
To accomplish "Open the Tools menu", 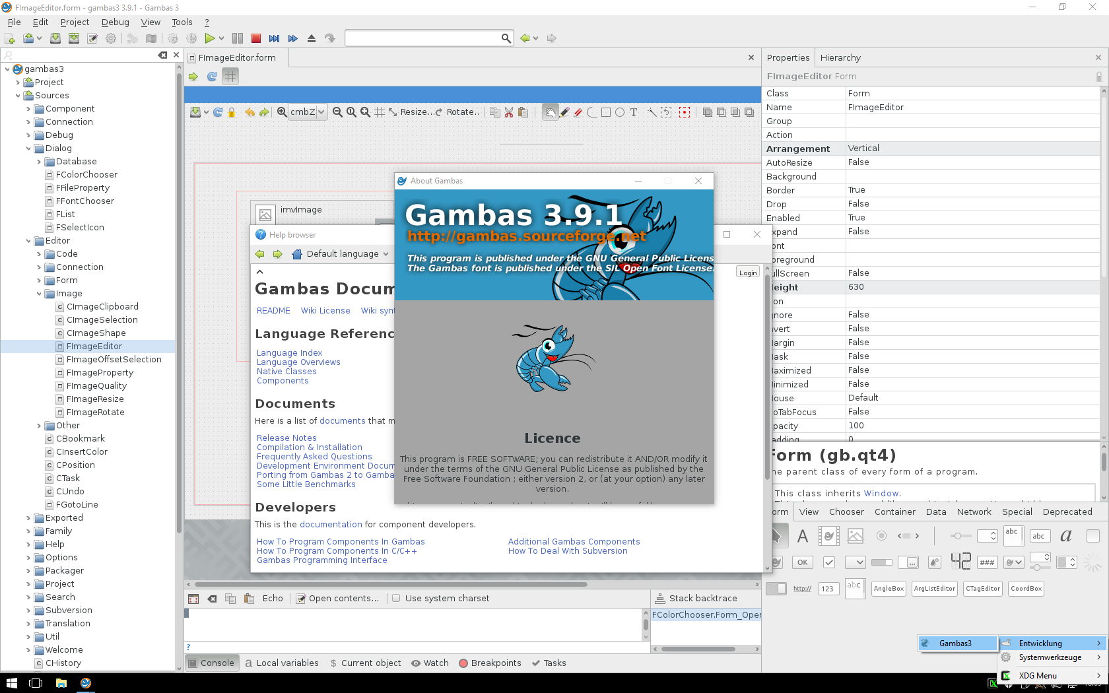I will coord(182,22).
